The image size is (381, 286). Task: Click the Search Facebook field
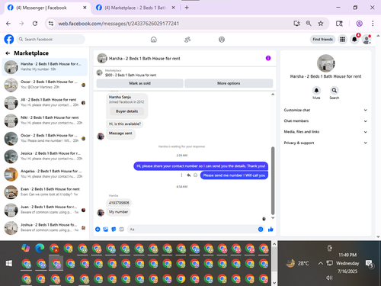[51, 40]
